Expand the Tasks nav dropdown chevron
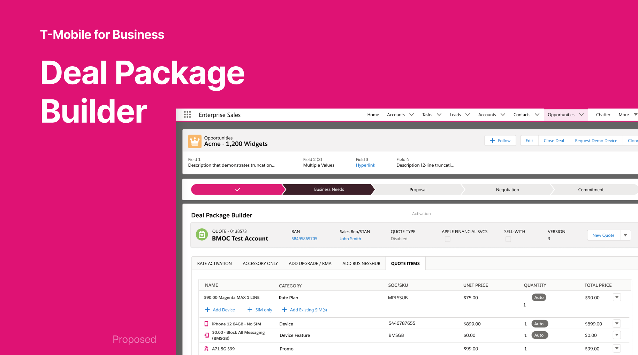Viewport: 638px width, 355px height. click(x=439, y=115)
